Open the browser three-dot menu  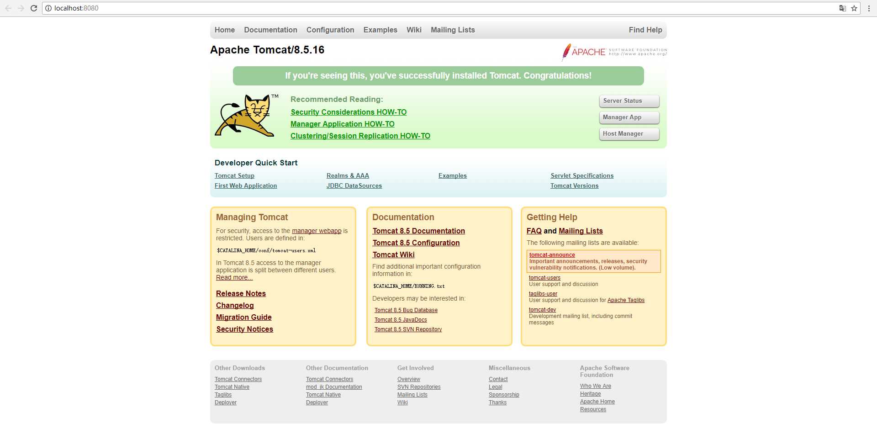(869, 8)
